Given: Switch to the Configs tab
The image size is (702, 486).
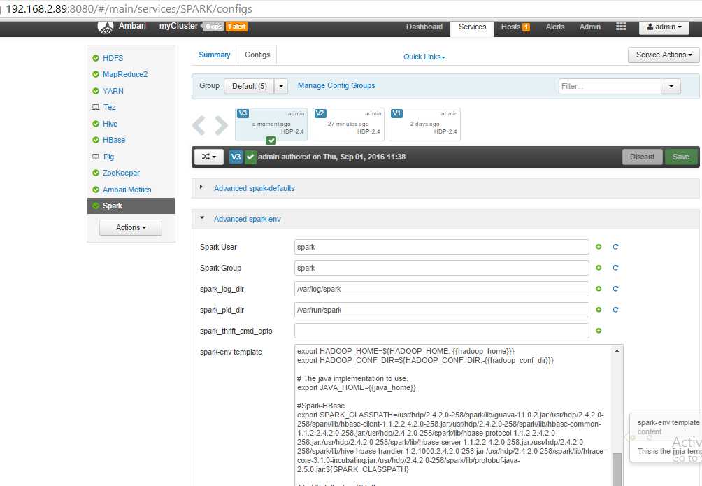Looking at the screenshot, I should (257, 55).
